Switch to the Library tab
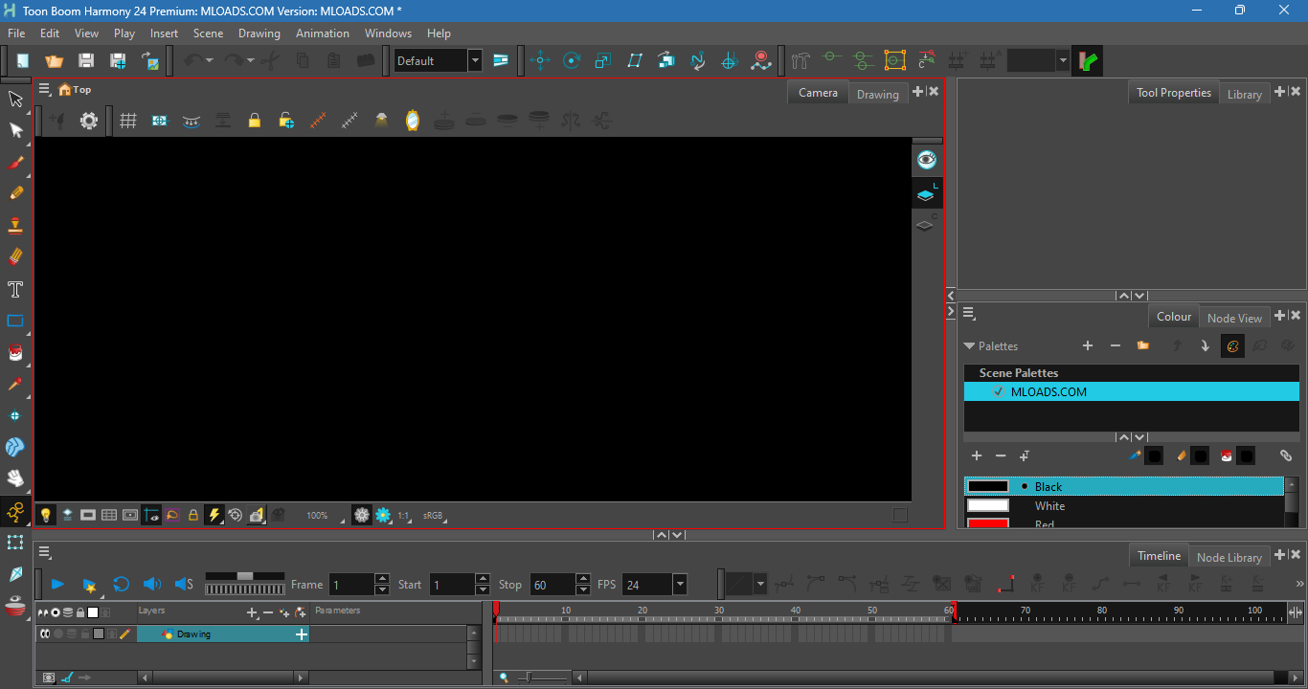1308x689 pixels. 1244,94
